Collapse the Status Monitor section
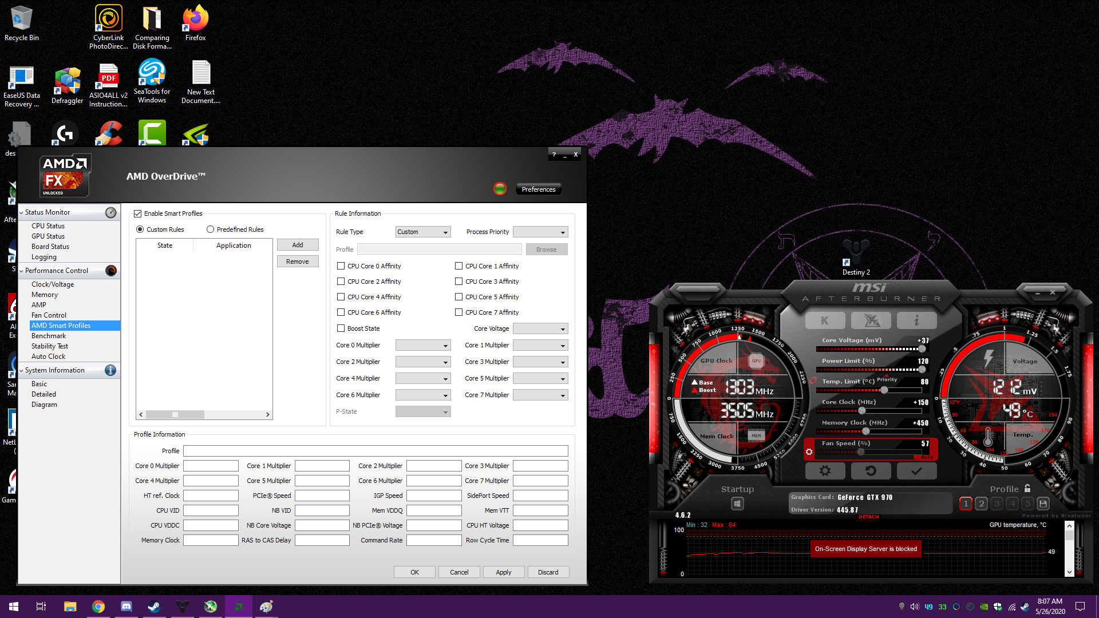The height and width of the screenshot is (618, 1099). coord(22,212)
